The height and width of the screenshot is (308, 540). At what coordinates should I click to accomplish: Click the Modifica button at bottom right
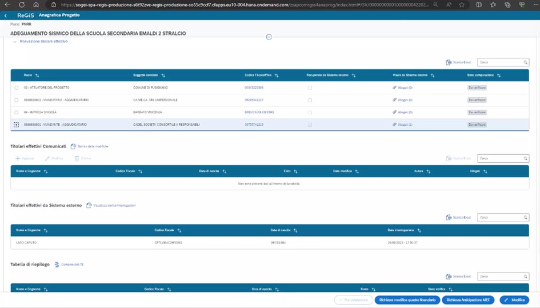click(514, 299)
